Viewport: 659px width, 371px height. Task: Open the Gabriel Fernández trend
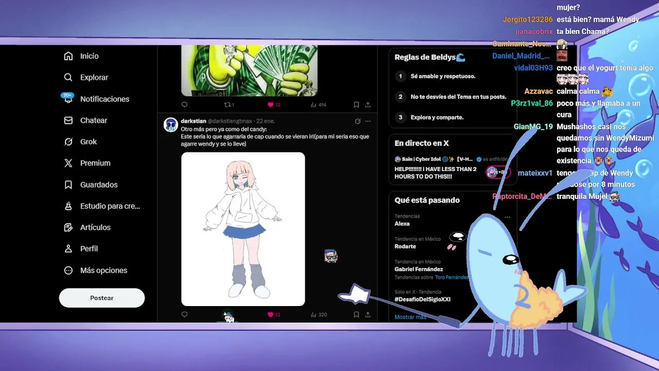coord(419,269)
